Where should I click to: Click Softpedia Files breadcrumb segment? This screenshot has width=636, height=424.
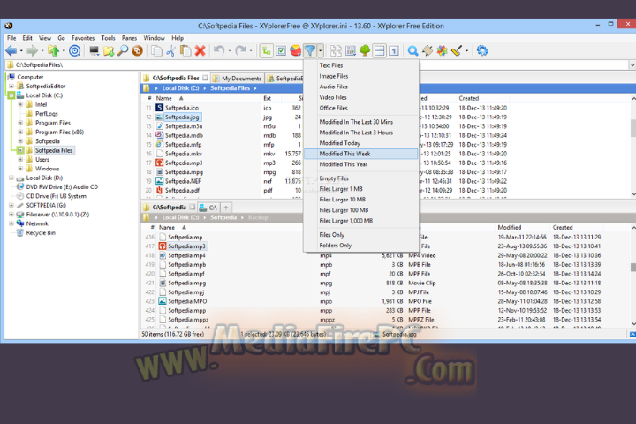click(230, 88)
